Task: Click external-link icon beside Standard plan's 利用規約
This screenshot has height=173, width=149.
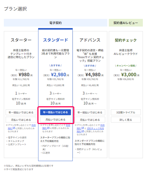Action: (48, 128)
